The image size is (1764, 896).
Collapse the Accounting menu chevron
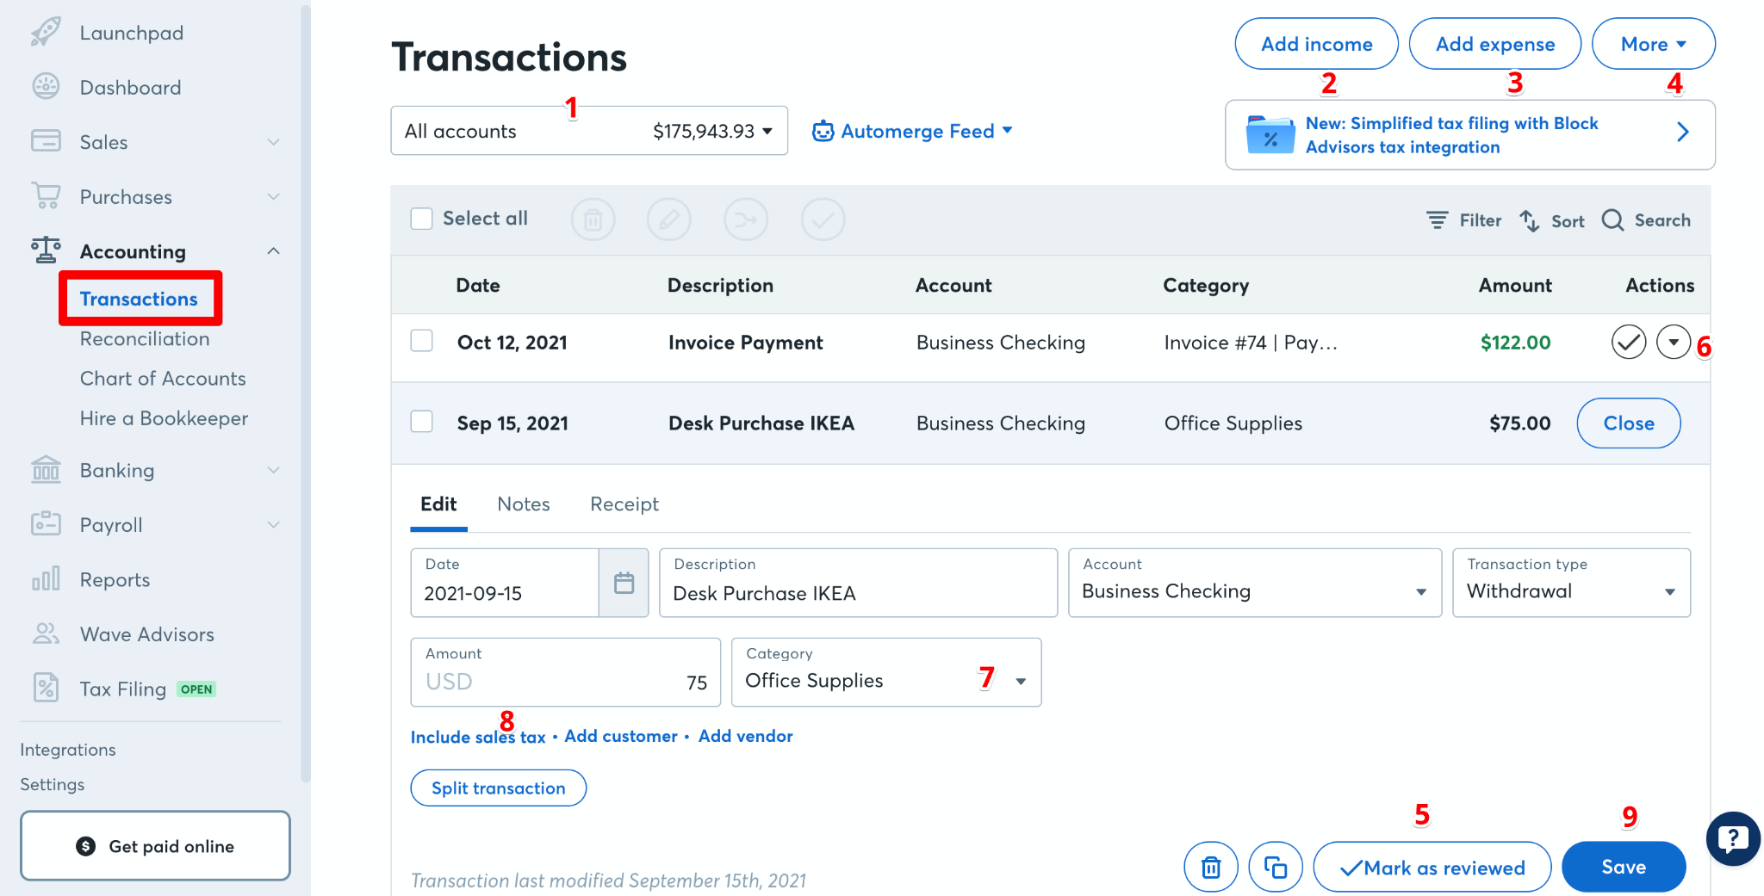(x=273, y=251)
